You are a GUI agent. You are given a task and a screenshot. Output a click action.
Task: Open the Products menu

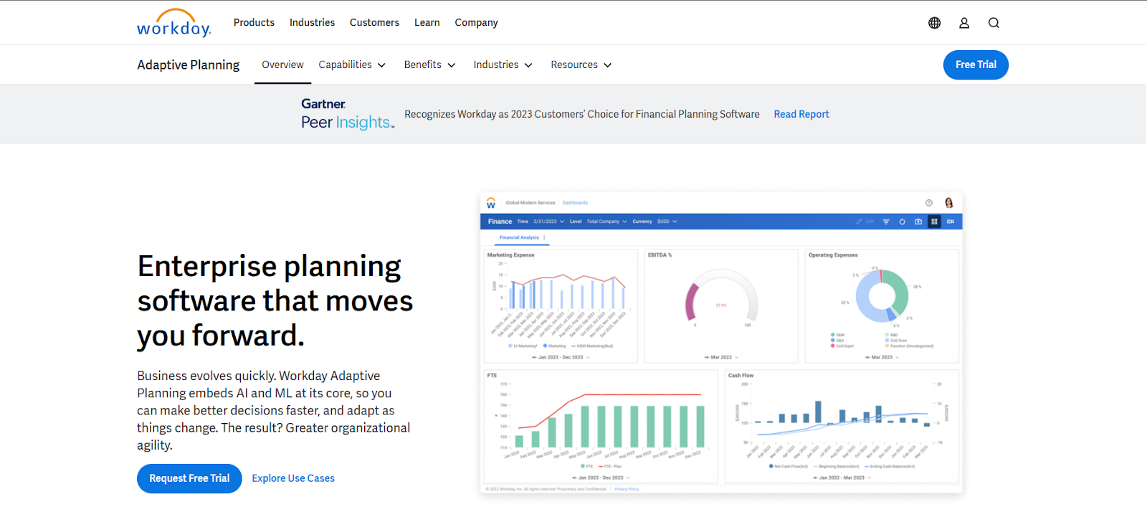click(x=254, y=23)
